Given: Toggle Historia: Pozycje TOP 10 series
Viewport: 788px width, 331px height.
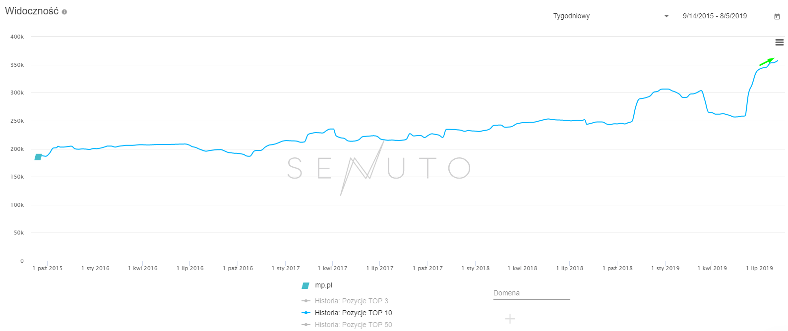Looking at the screenshot, I should coord(353,313).
